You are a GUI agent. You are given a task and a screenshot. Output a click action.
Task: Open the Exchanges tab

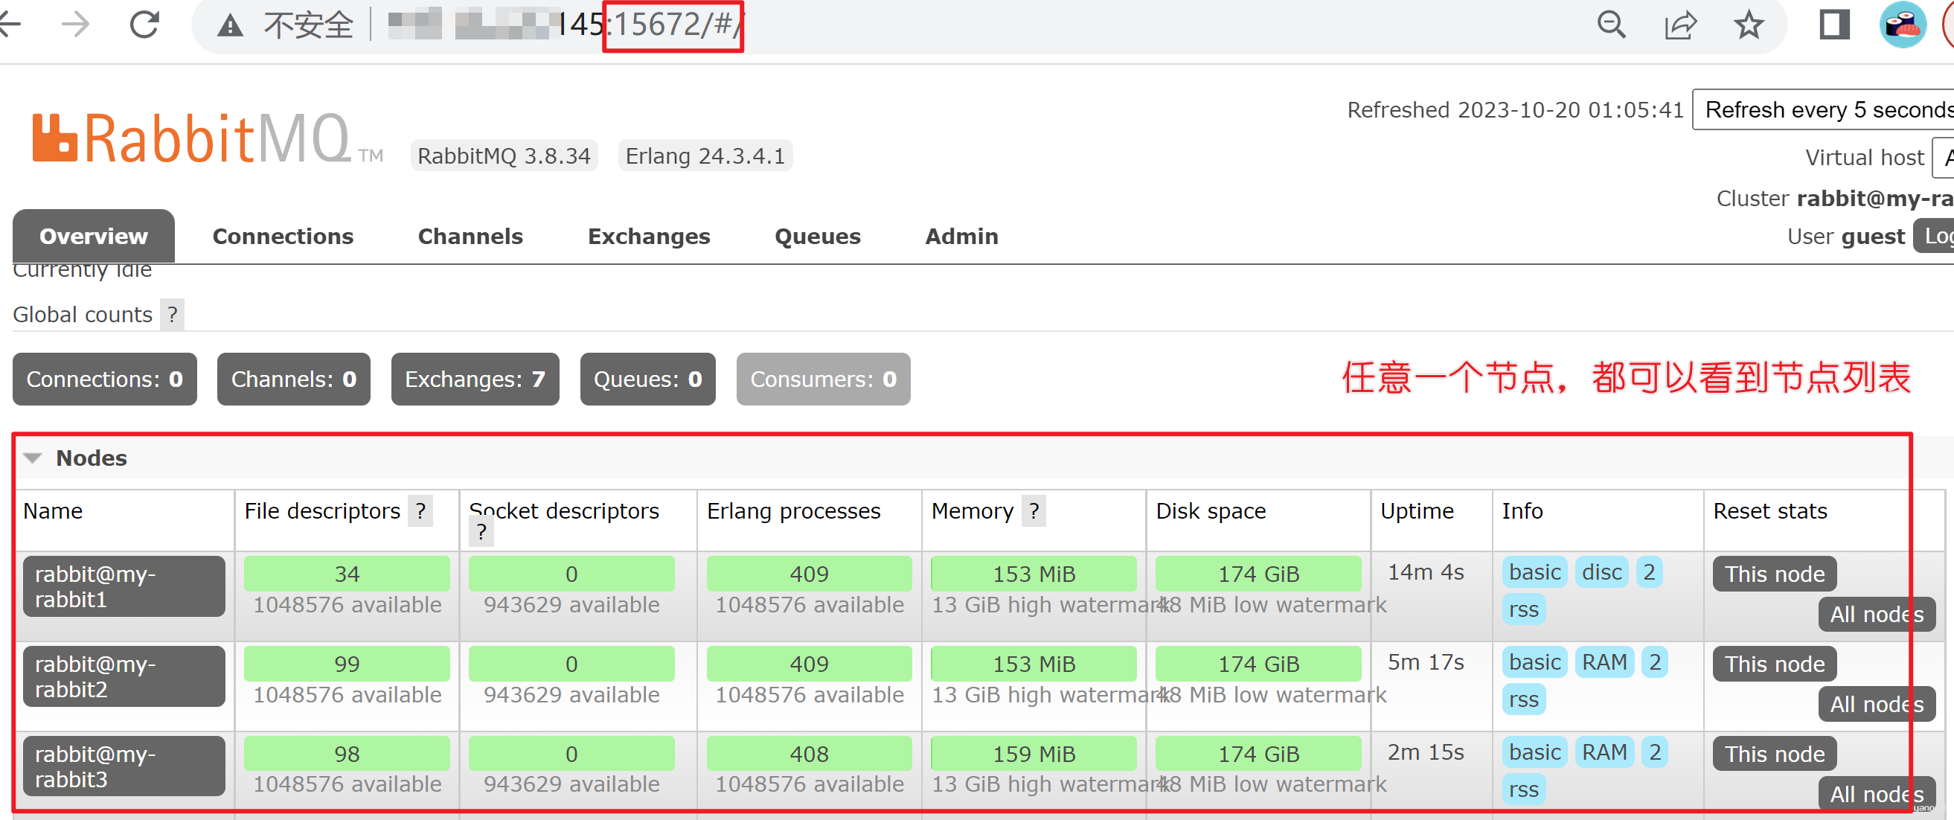click(x=649, y=237)
